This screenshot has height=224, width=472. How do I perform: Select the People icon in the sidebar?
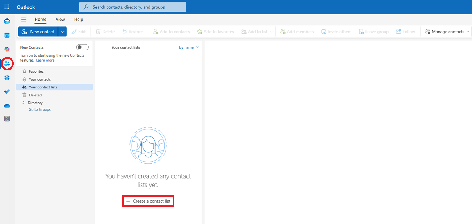pos(7,63)
